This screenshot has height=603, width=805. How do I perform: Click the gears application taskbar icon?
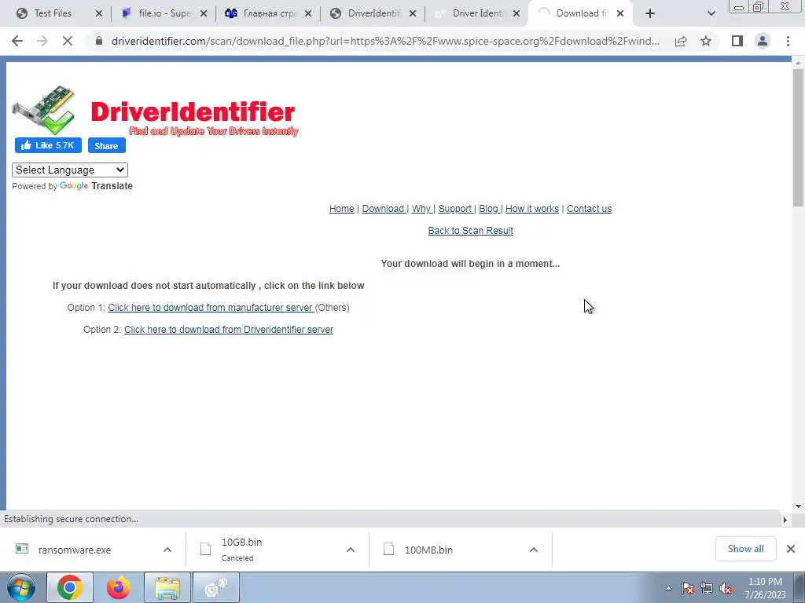(x=216, y=587)
